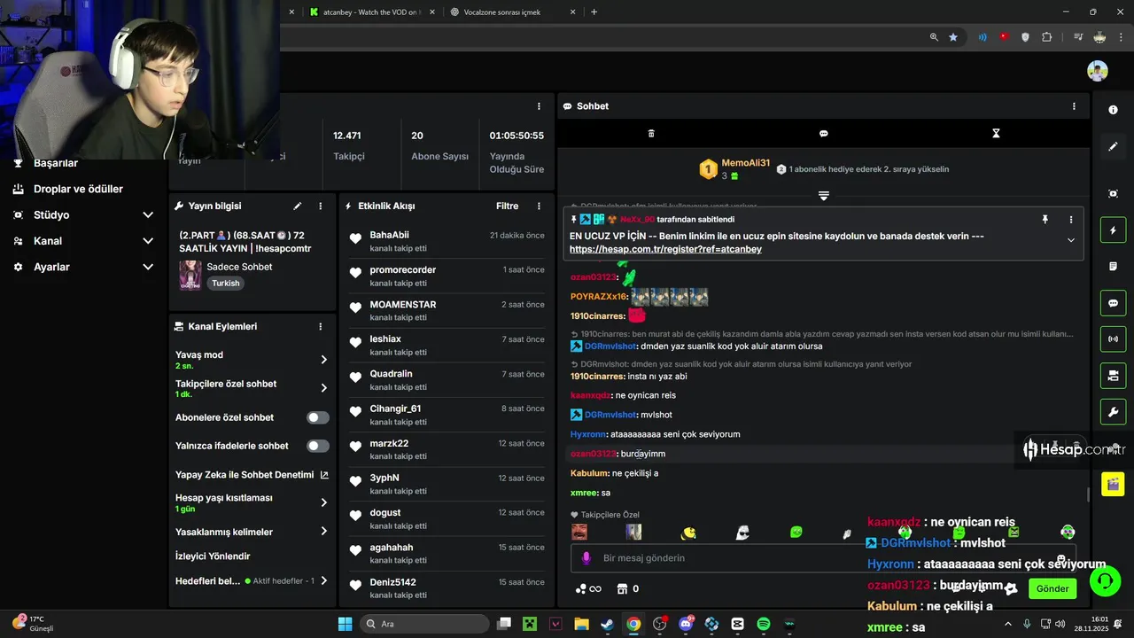Edit stream info with pencil in Yayın bilgisi
1134x638 pixels.
pyautogui.click(x=298, y=206)
